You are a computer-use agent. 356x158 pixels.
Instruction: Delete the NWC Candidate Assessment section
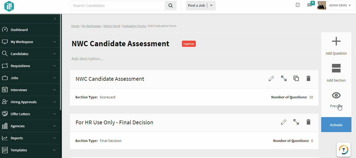308,78
